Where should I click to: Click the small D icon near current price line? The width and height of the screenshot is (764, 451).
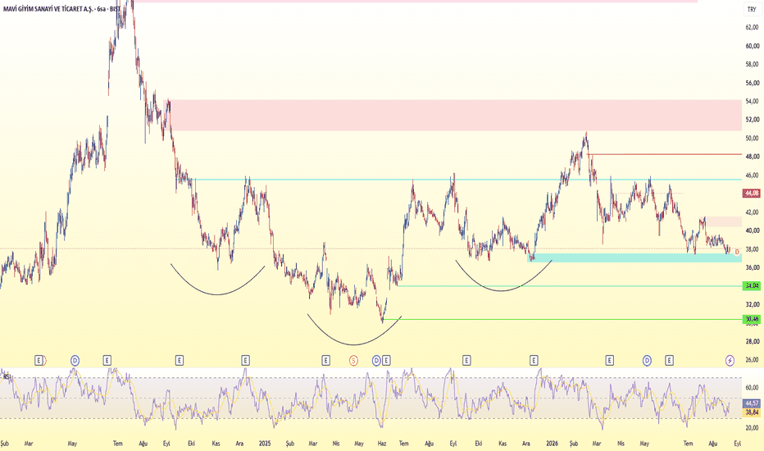737,252
